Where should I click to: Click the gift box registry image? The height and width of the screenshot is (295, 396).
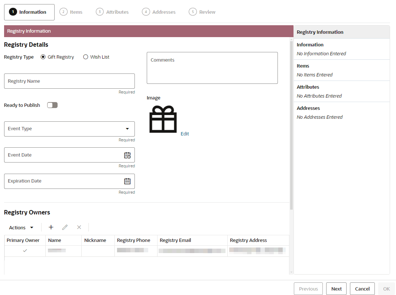pos(163,119)
